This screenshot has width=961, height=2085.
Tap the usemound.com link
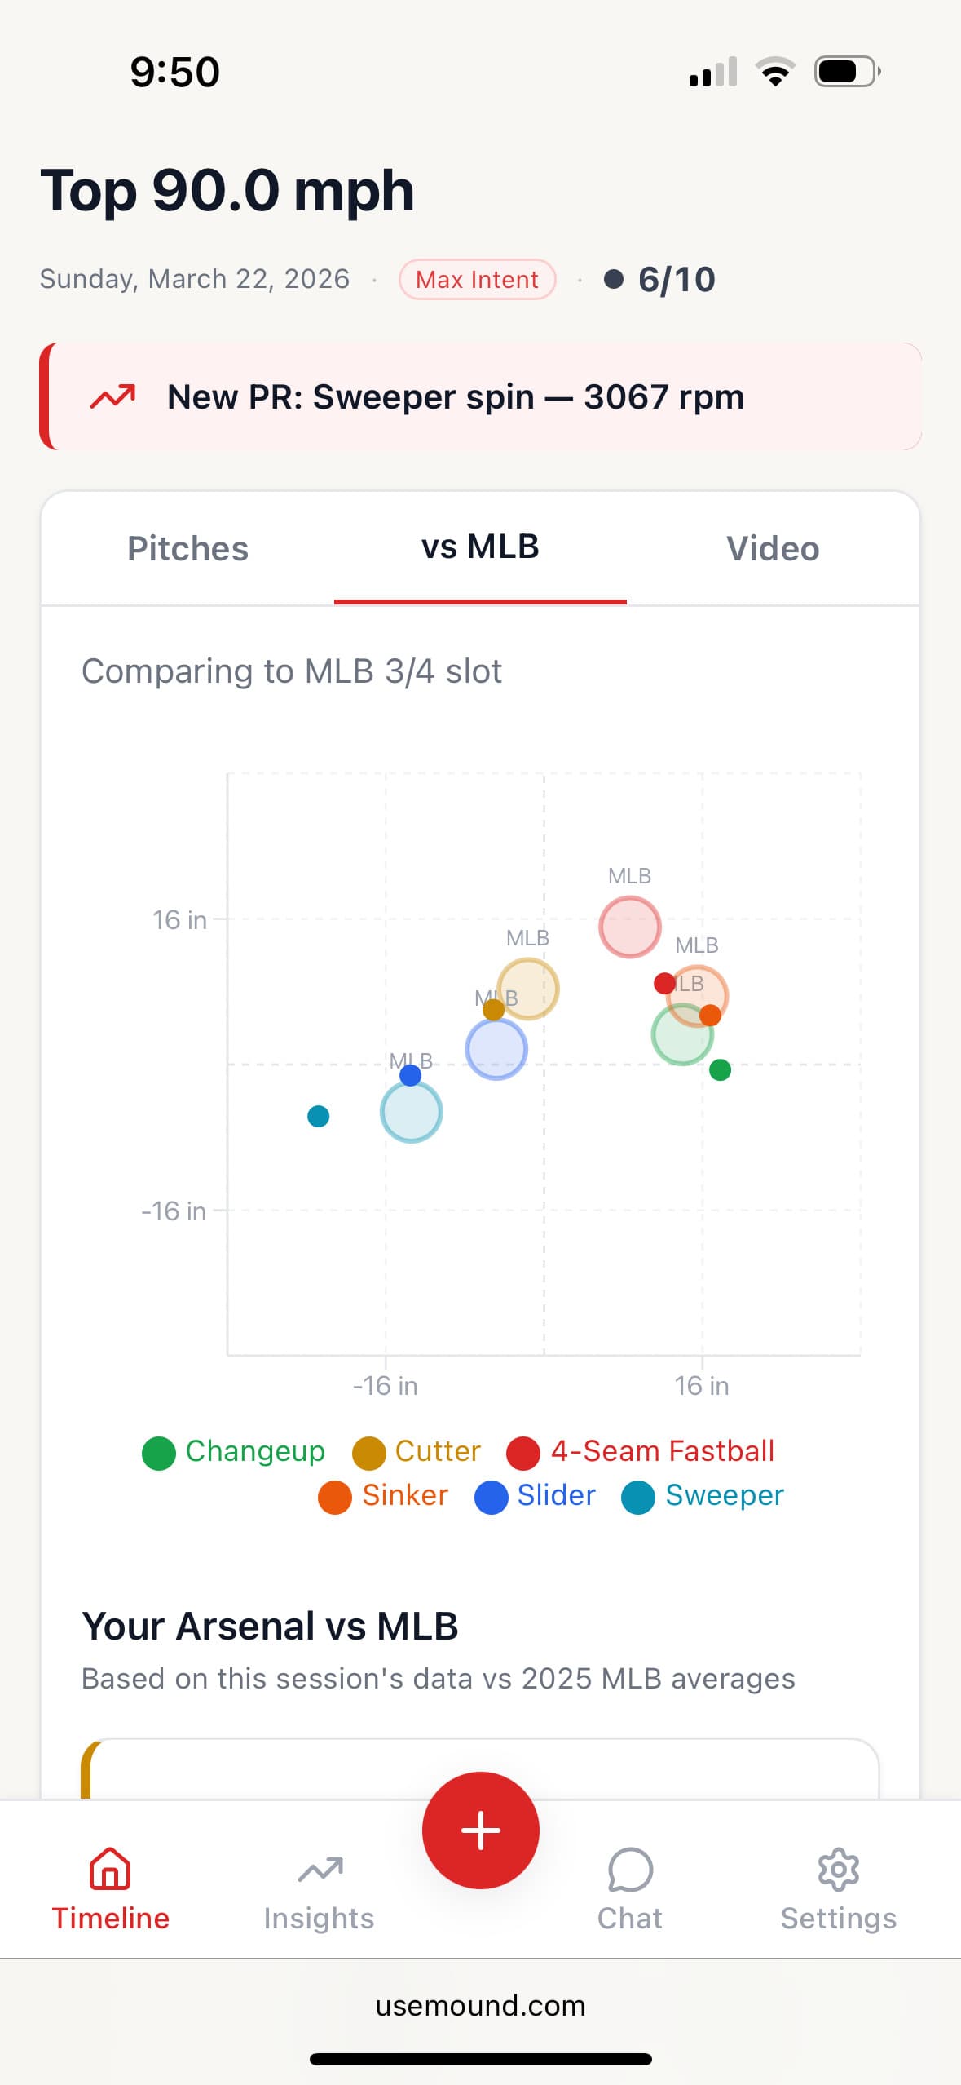coord(480,2005)
